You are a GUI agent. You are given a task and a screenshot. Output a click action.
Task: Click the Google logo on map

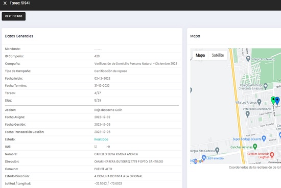197,161
